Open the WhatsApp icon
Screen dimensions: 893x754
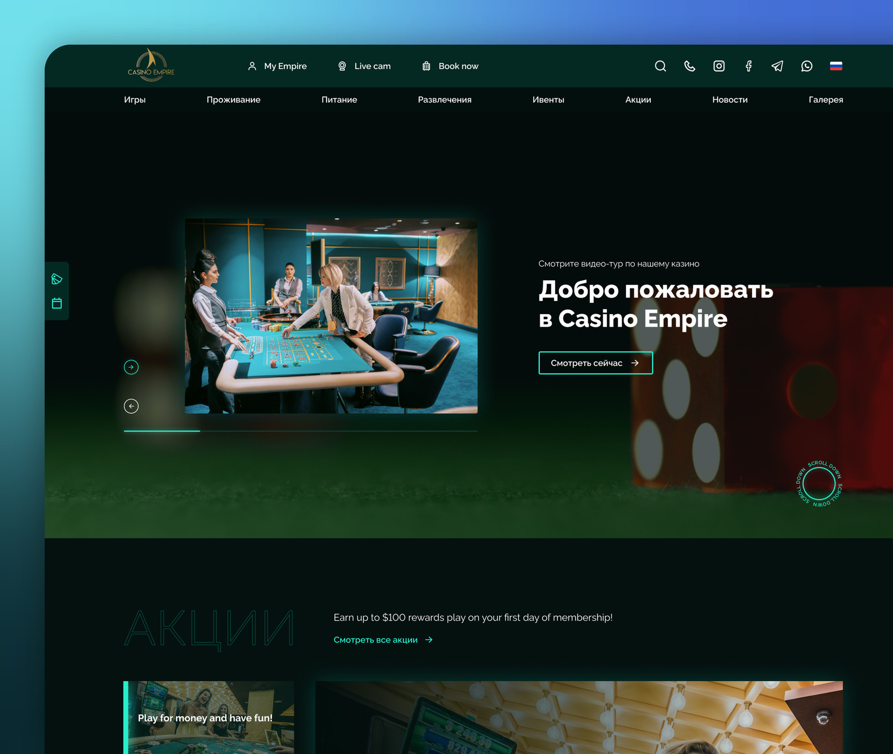pos(807,66)
